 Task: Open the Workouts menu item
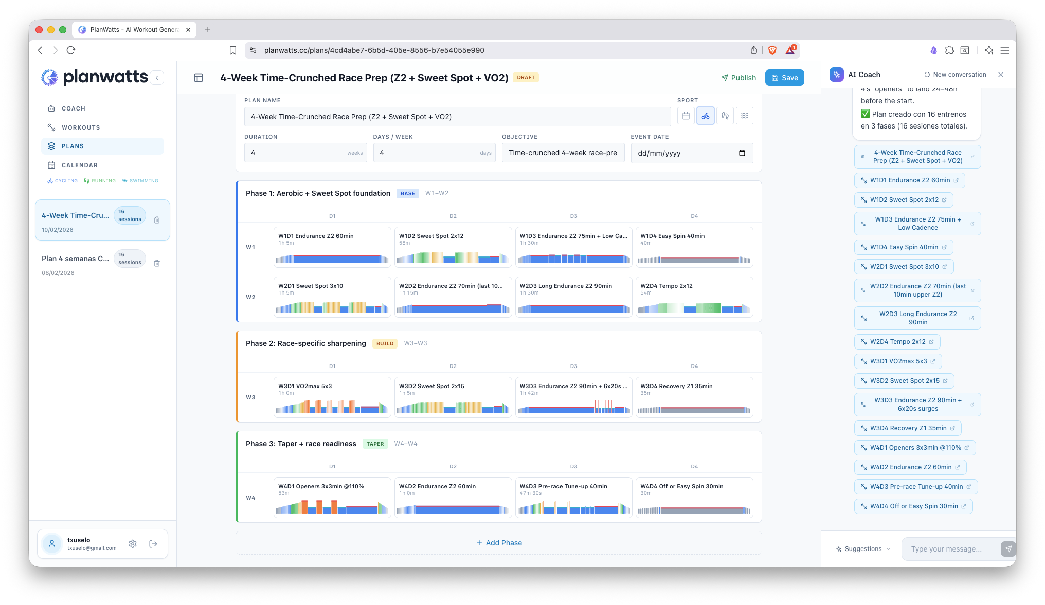(x=81, y=127)
